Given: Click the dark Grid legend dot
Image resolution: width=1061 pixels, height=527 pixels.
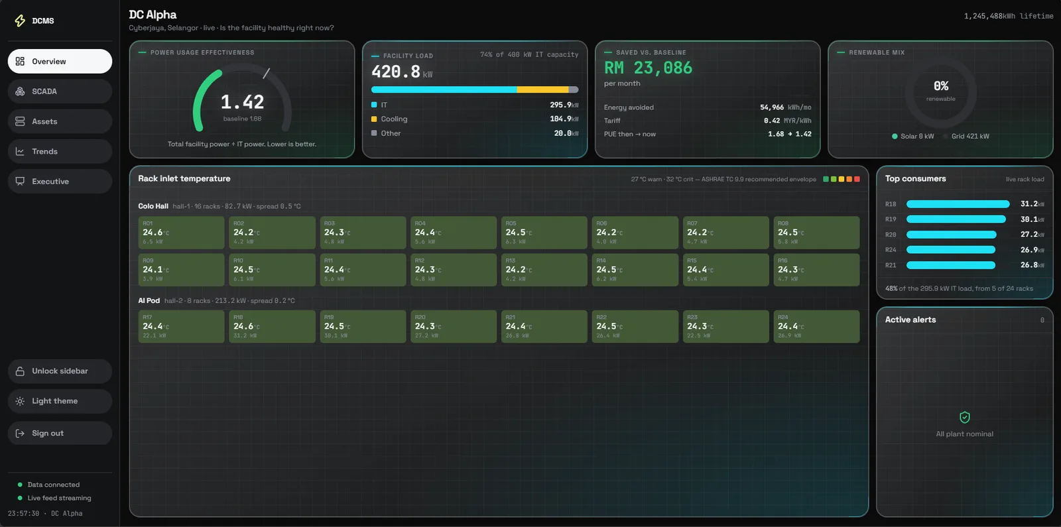Looking at the screenshot, I should coord(946,137).
